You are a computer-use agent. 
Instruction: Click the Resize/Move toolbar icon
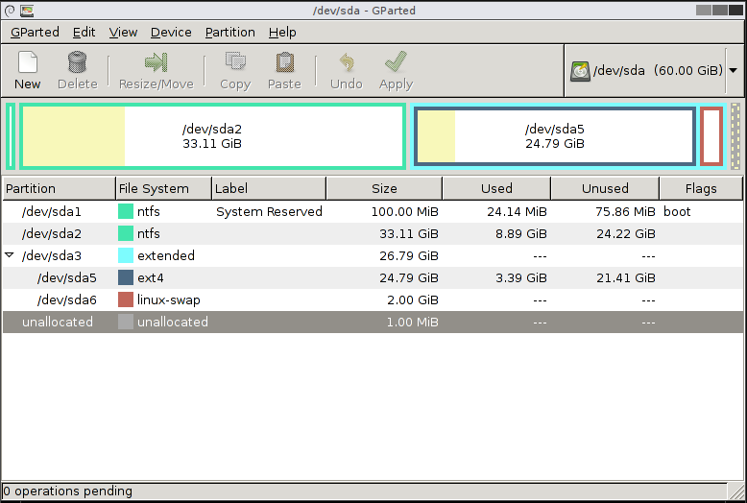pos(156,63)
